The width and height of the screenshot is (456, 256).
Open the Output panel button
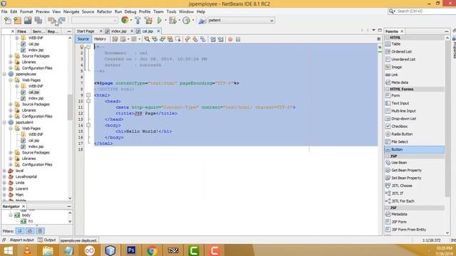point(47,240)
